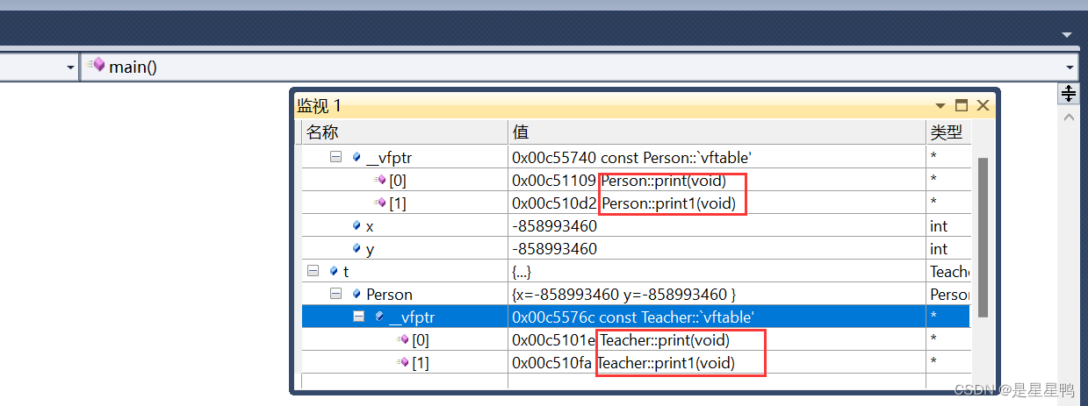This screenshot has width=1088, height=406.
Task: Collapse the __vfptr node of Teacher vftable
Action: pos(358,317)
